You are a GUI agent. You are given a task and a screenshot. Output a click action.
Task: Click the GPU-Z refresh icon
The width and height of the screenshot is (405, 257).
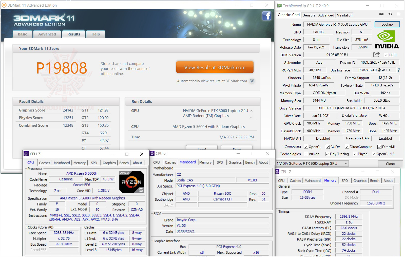(x=390, y=14)
